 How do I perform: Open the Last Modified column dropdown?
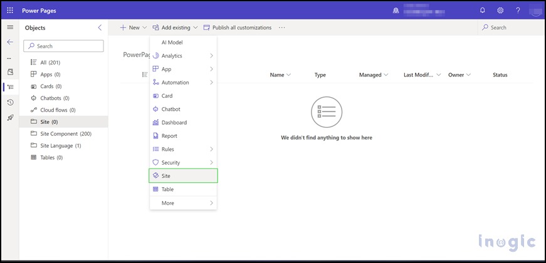point(423,75)
